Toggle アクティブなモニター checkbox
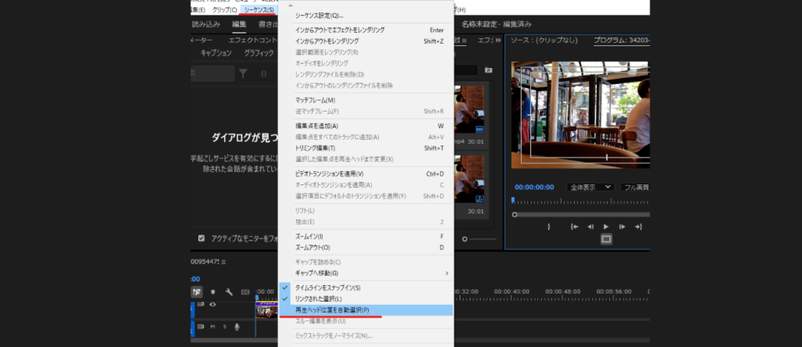This screenshot has height=347, width=802. click(x=201, y=238)
